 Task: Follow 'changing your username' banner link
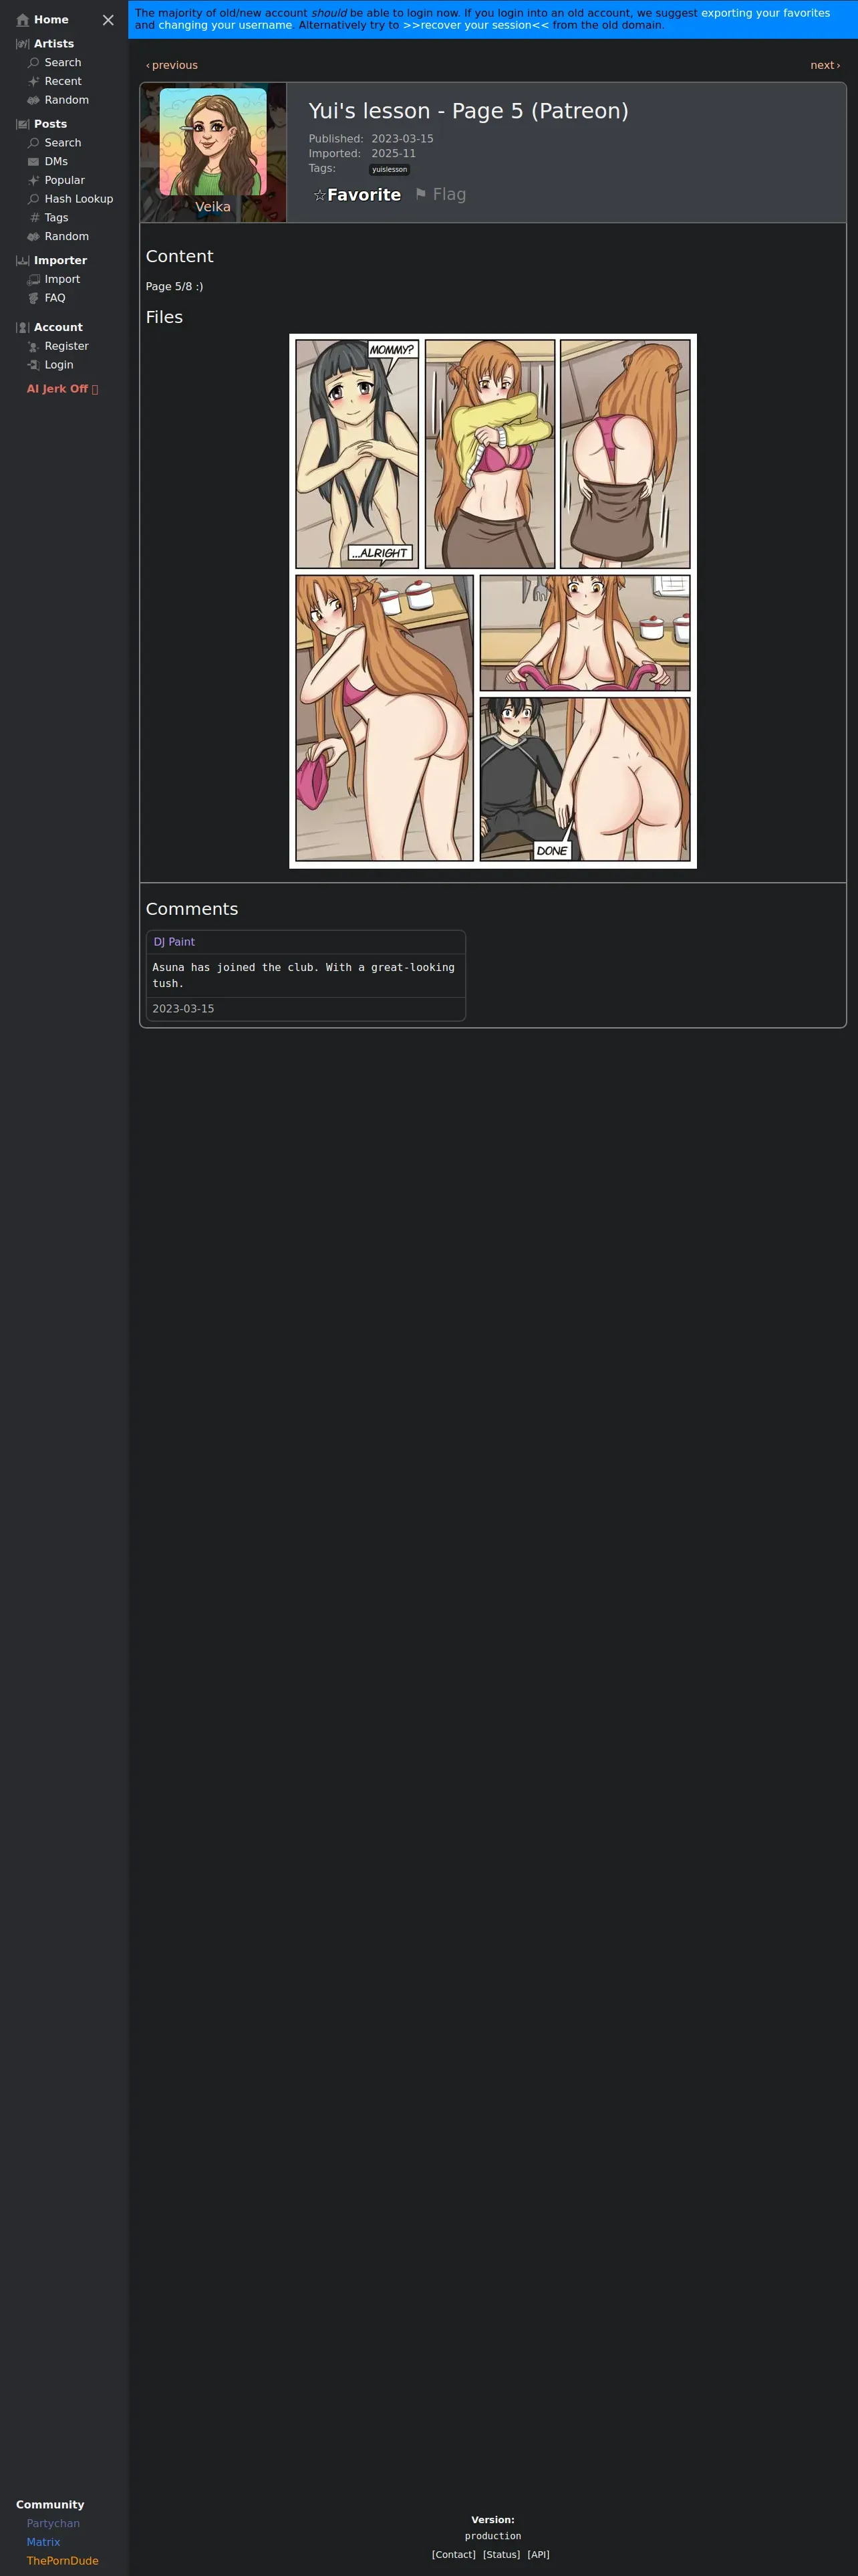tap(225, 25)
